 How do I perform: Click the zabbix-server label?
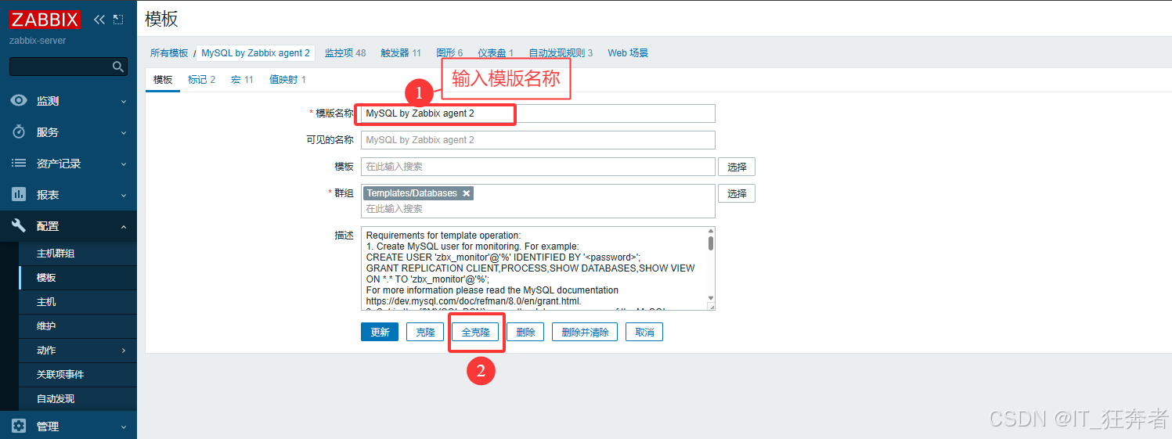38,41
